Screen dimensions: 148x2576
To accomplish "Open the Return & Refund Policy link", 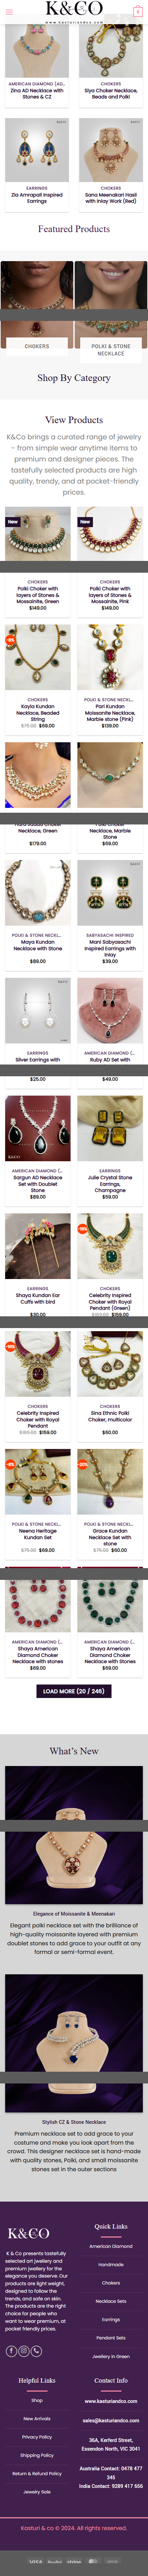I will [37, 2474].
